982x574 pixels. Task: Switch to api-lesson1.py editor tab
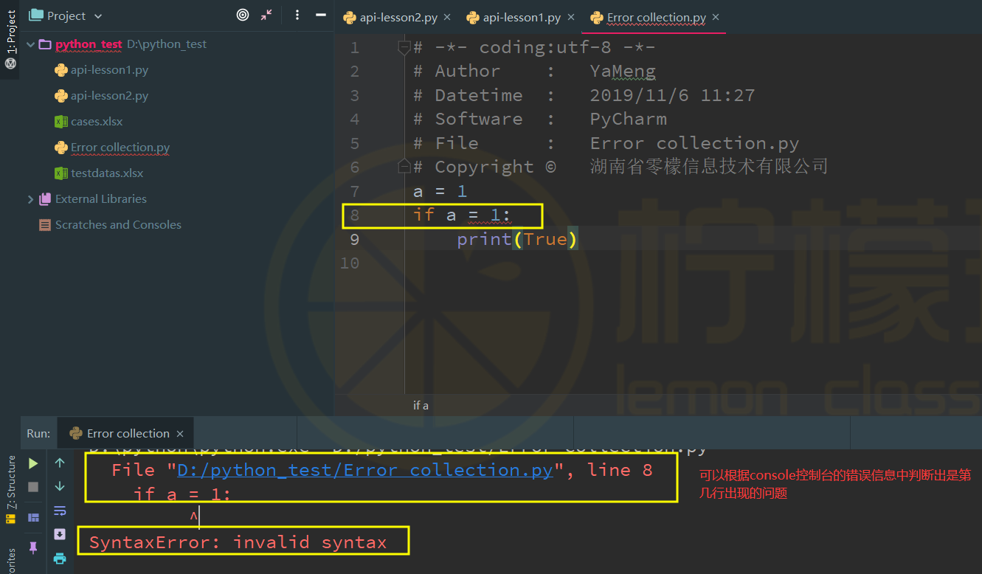pos(522,17)
